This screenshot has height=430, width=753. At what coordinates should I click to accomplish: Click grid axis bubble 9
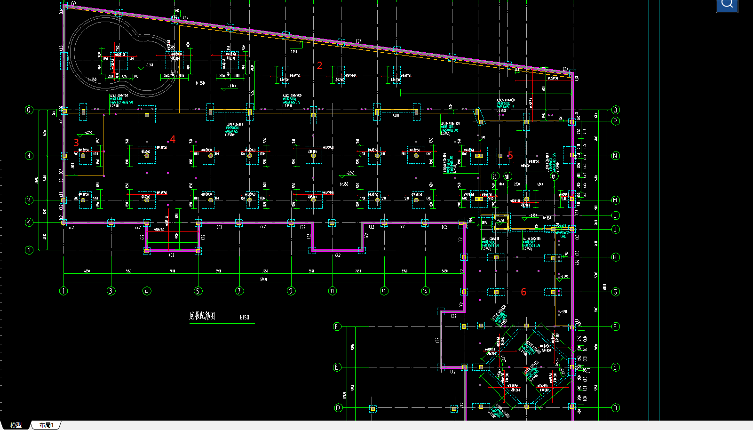(x=291, y=291)
